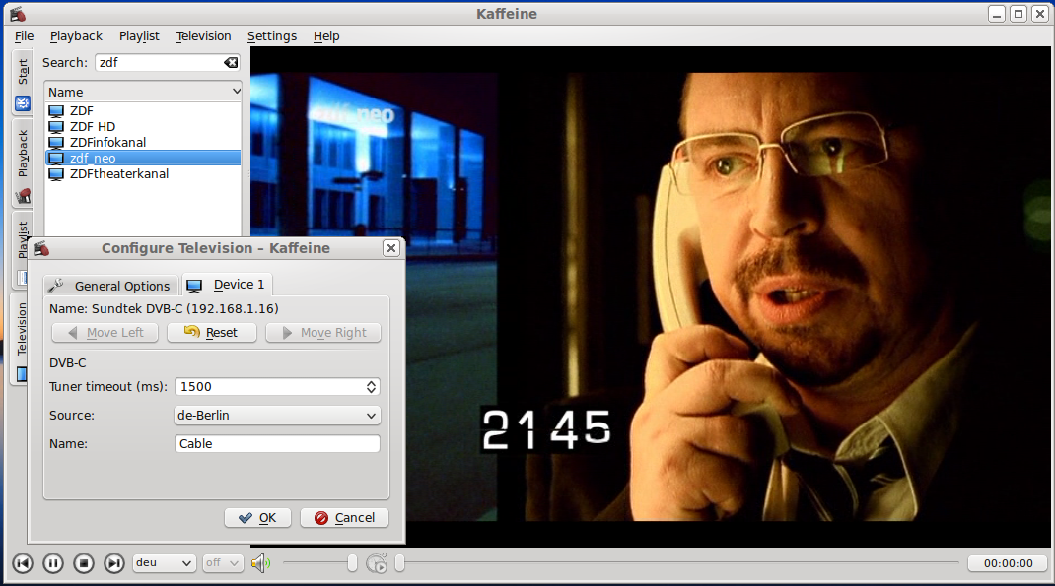Open the audio language deu dropdown

165,563
